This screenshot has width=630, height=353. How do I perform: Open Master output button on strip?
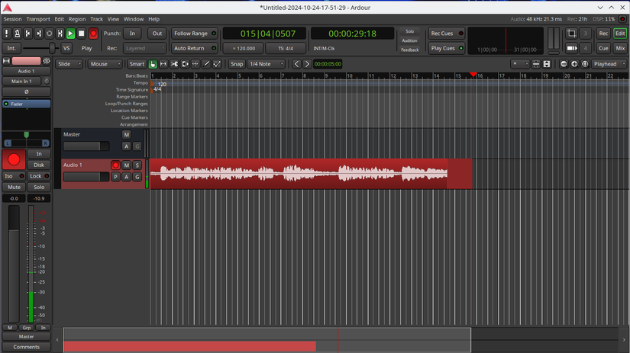[27, 336]
